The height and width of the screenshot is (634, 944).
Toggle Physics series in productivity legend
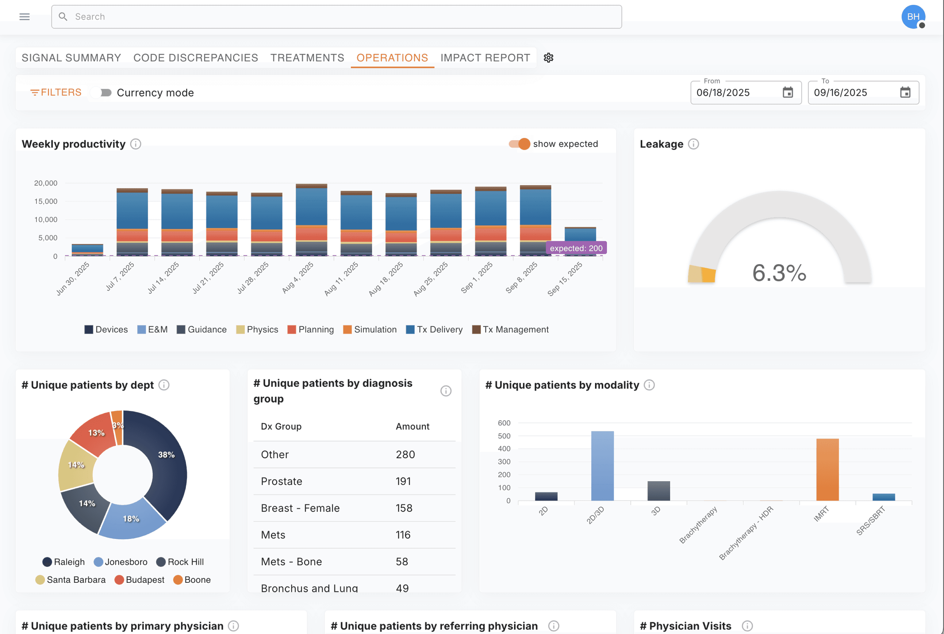click(257, 329)
